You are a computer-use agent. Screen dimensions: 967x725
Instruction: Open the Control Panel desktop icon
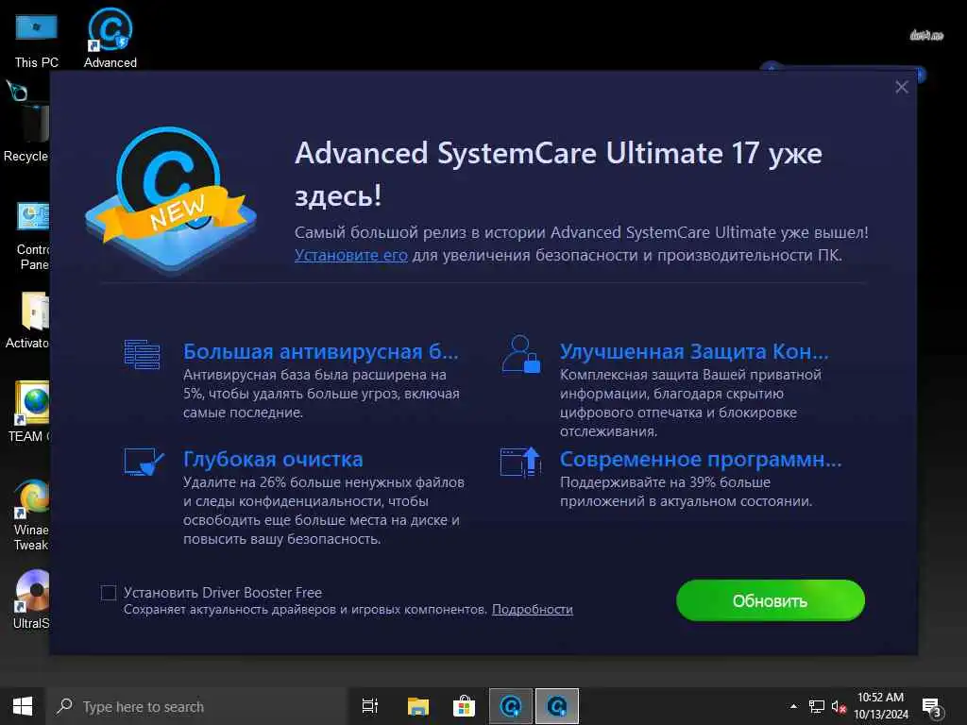point(33,236)
